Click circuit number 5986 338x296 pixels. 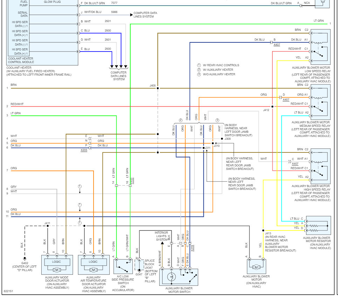tap(114, 12)
